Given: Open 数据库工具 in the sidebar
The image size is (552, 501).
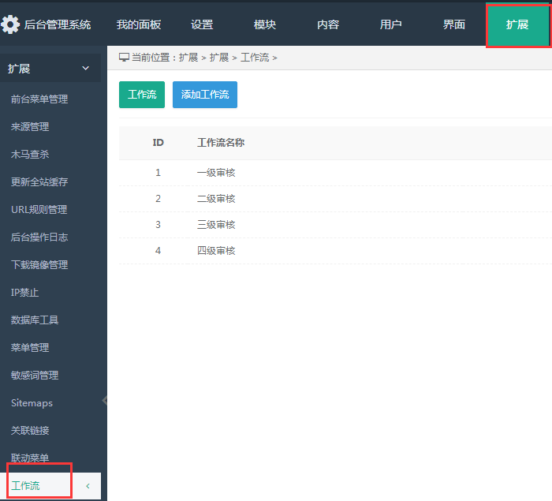Looking at the screenshot, I should click(35, 320).
